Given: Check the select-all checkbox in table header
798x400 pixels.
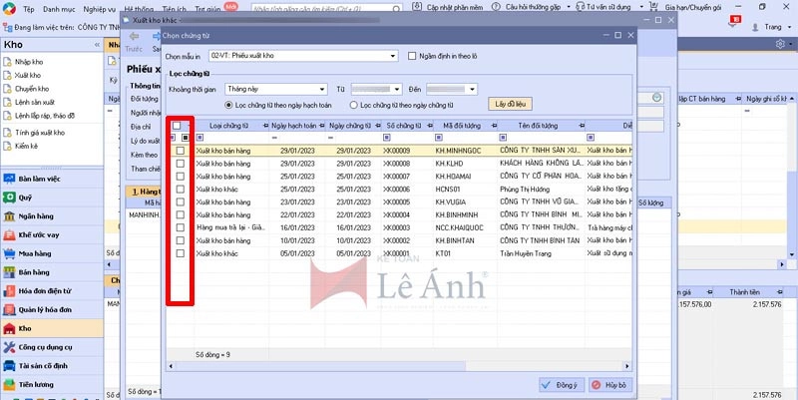Looking at the screenshot, I should click(x=178, y=126).
